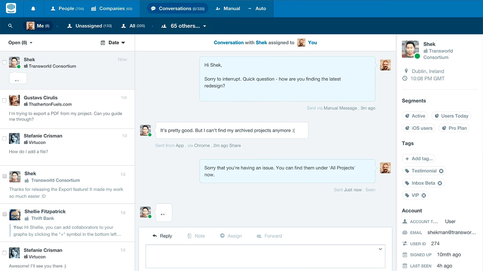Click the Forward option in composer
Image resolution: width=483 pixels, height=271 pixels.
(269, 236)
